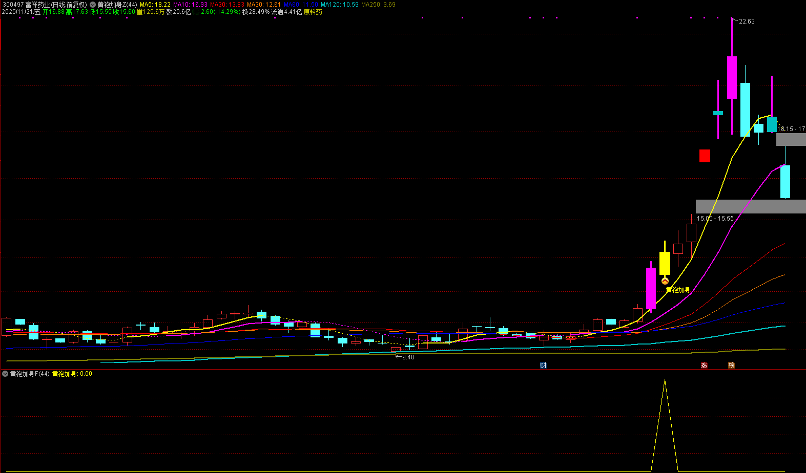Click the 9.40 low price label
Screen dimensions: 806x473
click(408, 357)
